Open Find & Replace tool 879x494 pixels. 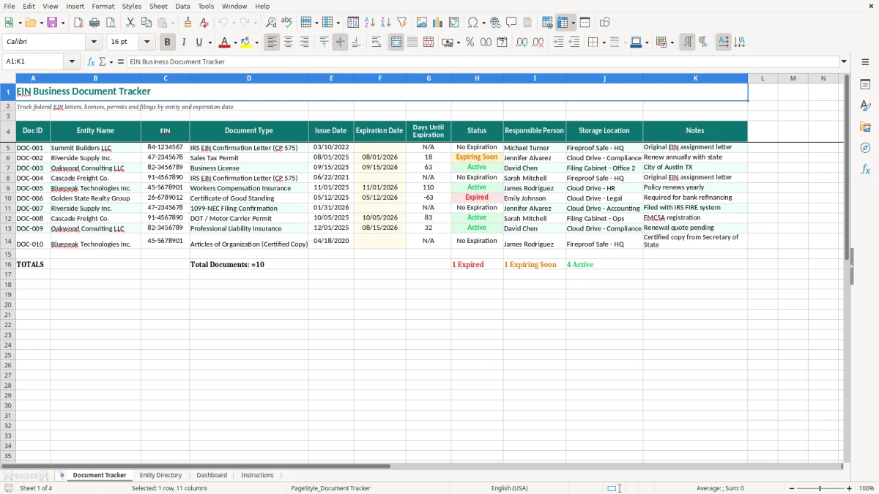[271, 23]
